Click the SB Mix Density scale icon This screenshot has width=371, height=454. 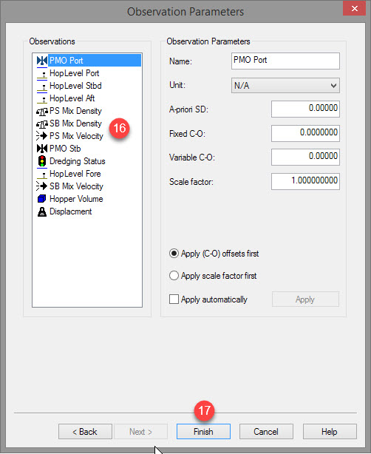click(42, 124)
